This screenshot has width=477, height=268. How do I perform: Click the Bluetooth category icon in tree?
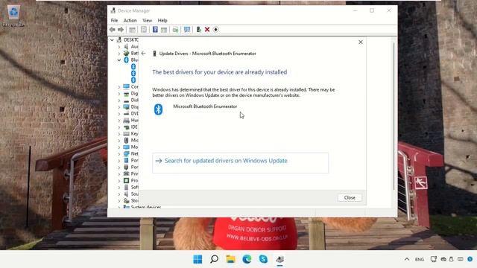(126, 60)
